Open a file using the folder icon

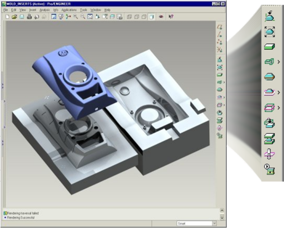tap(14, 17)
